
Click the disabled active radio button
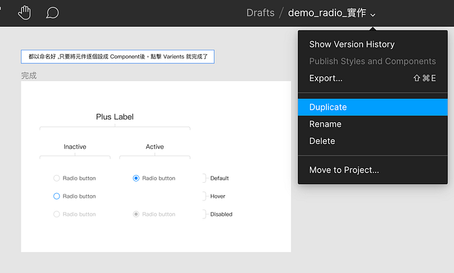click(136, 214)
